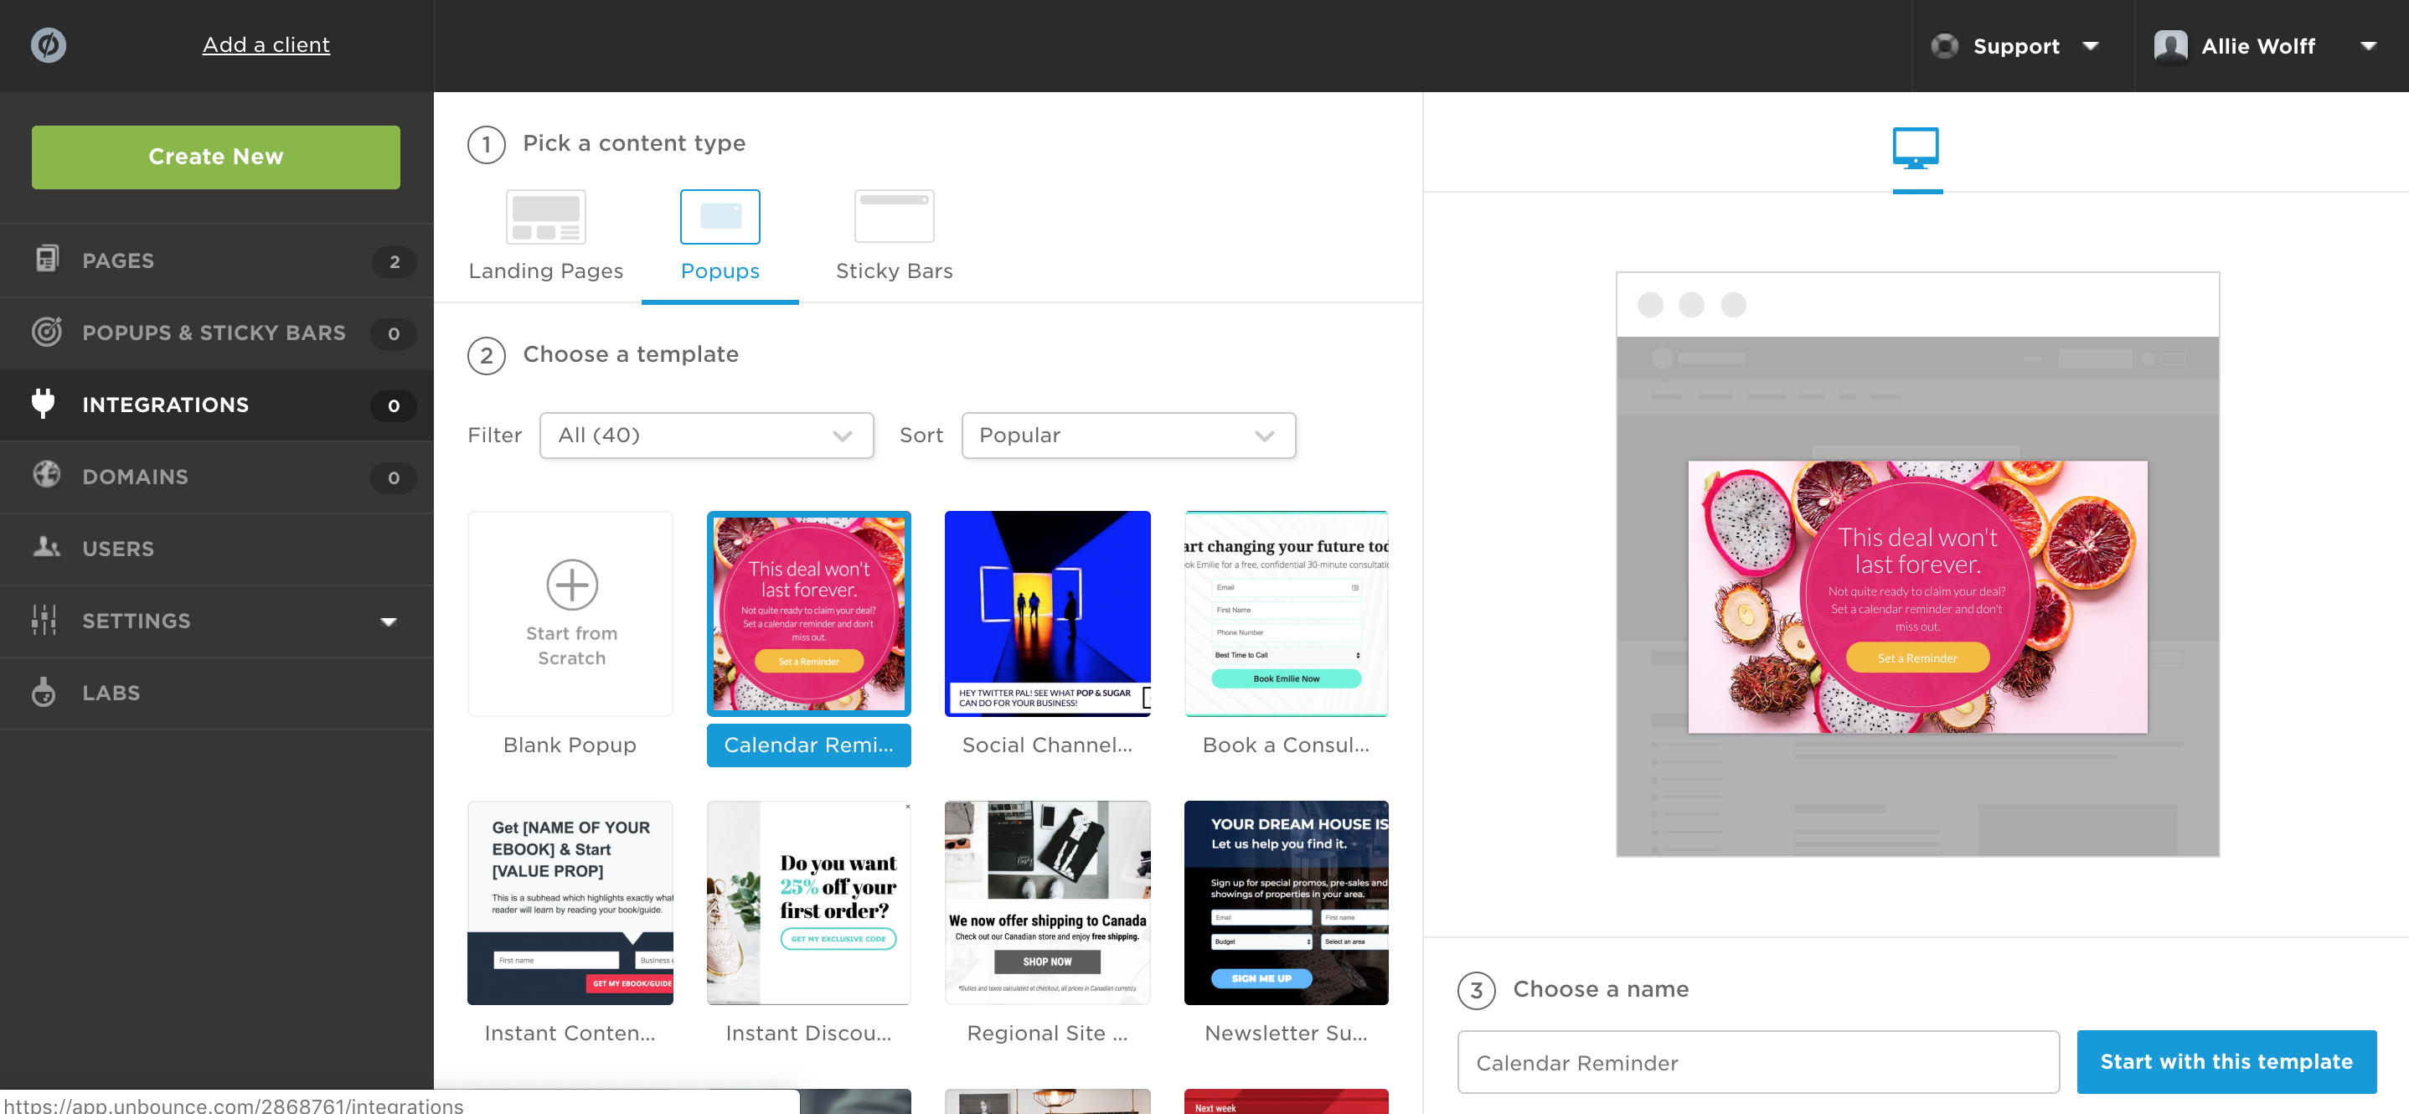Click the Instant Discou... template name

809,1034
